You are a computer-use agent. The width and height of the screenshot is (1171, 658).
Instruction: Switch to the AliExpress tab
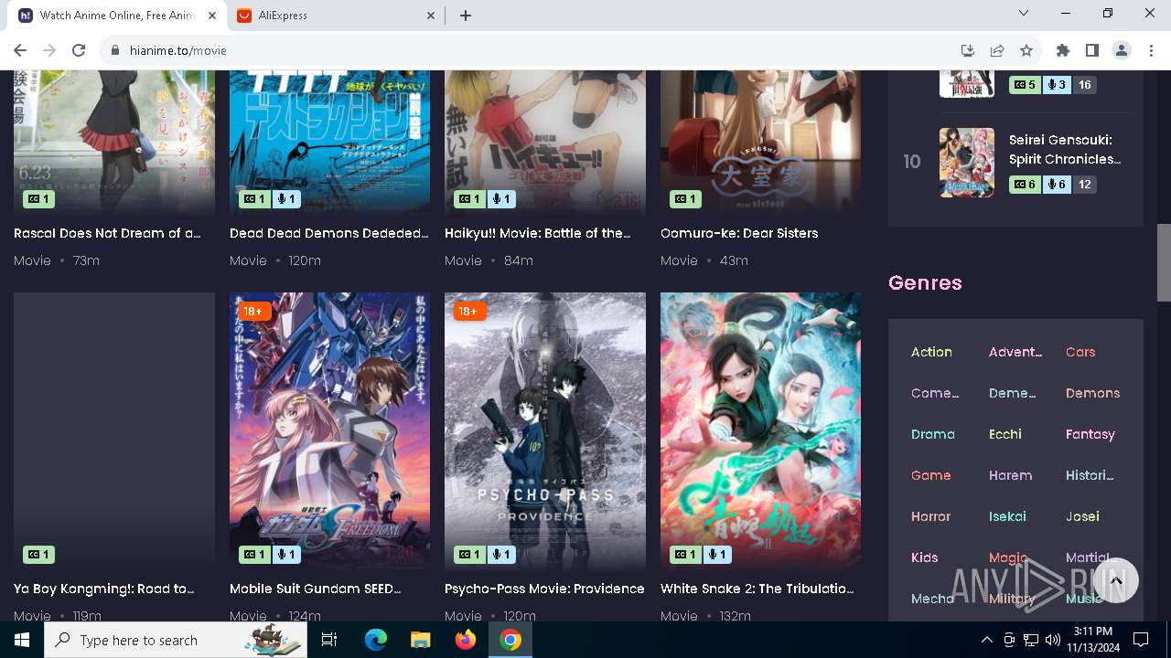point(336,16)
